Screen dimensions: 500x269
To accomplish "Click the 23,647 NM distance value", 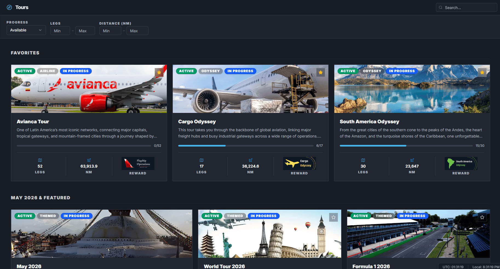I will (412, 166).
